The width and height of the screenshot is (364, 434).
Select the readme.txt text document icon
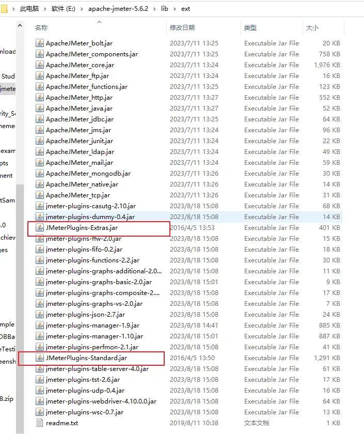point(40,423)
